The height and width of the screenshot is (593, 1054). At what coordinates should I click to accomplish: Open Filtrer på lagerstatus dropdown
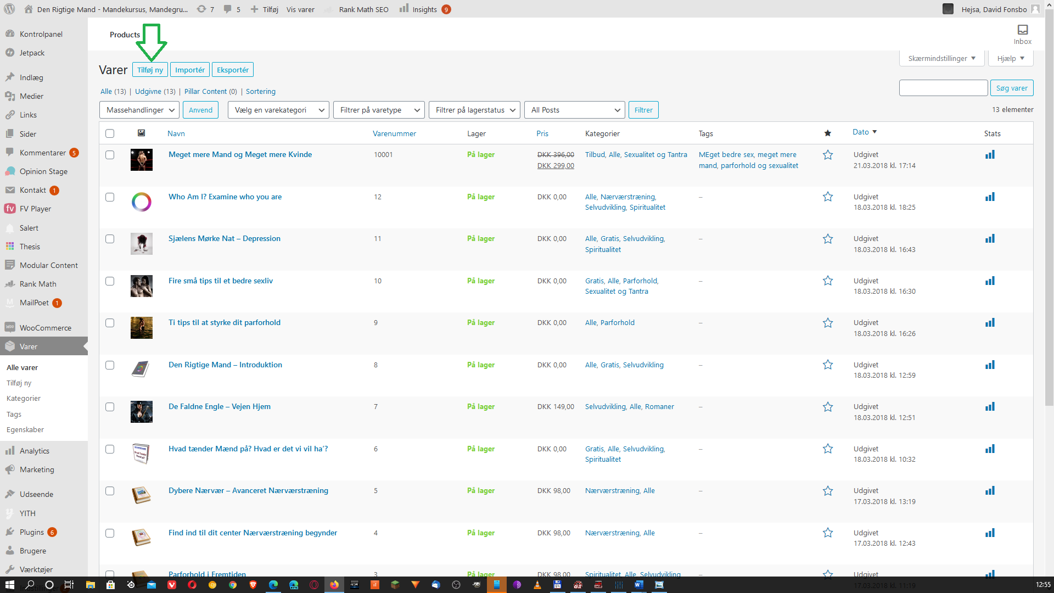(x=474, y=110)
